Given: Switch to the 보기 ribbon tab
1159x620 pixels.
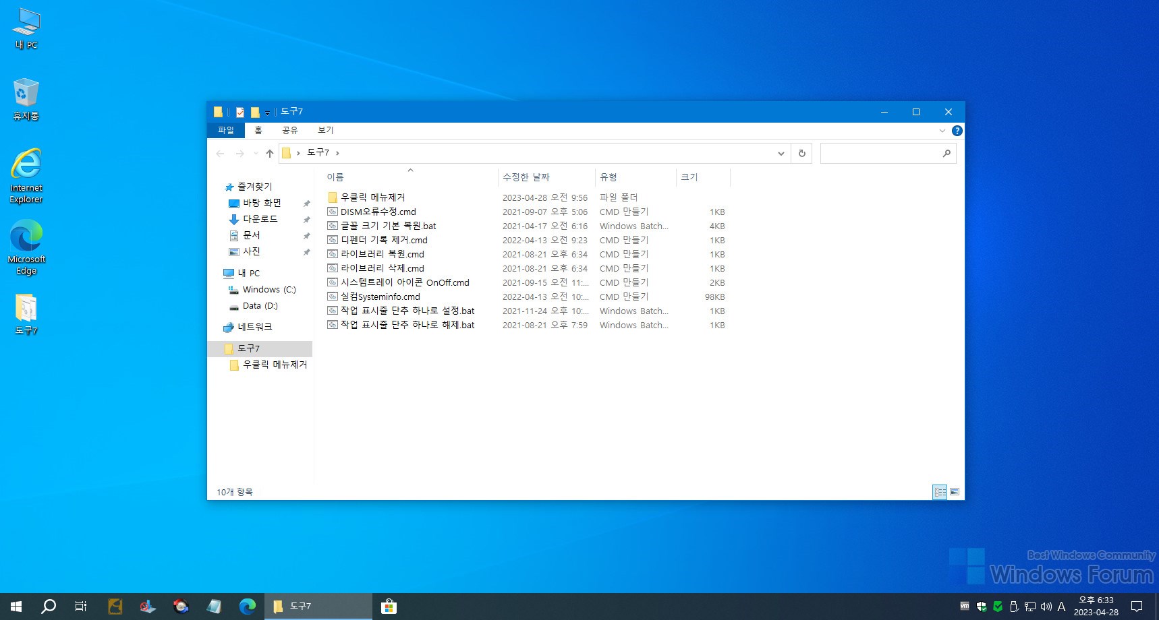Looking at the screenshot, I should (x=326, y=130).
